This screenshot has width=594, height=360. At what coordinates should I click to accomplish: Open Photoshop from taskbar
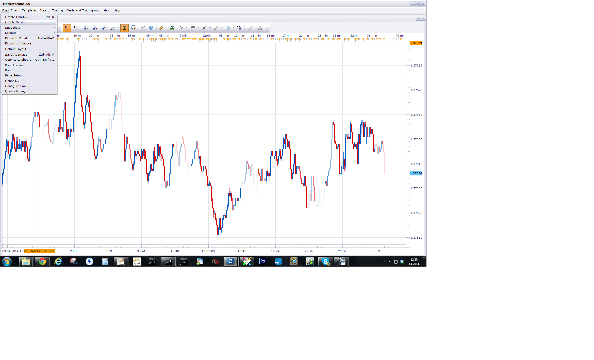coord(263,261)
